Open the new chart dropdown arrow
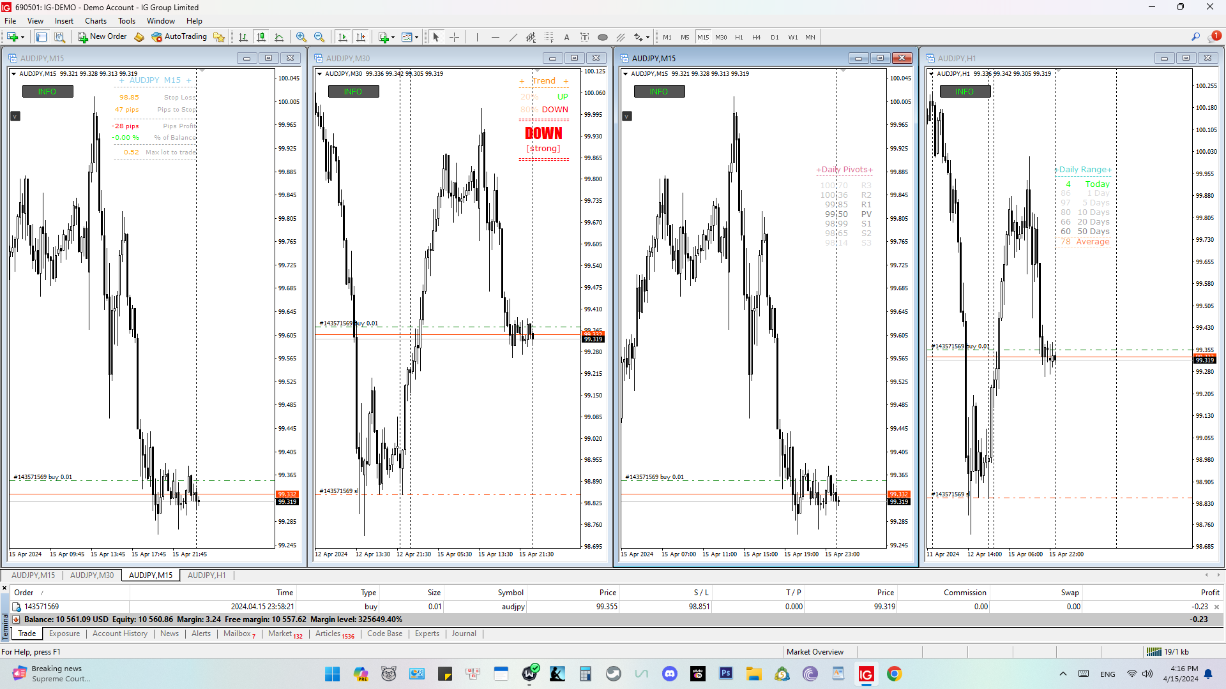 point(22,37)
